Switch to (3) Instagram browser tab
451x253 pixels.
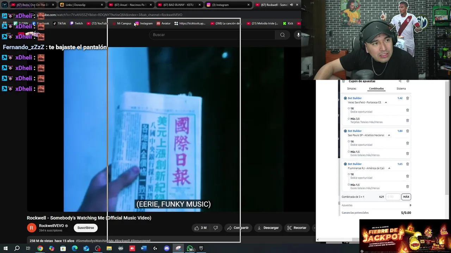point(228,5)
